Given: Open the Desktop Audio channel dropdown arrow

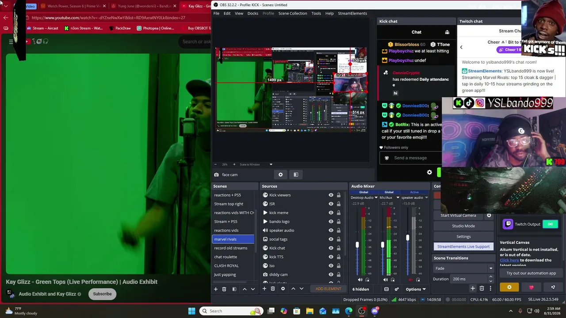Looking at the screenshot, I should [x=376, y=197].
